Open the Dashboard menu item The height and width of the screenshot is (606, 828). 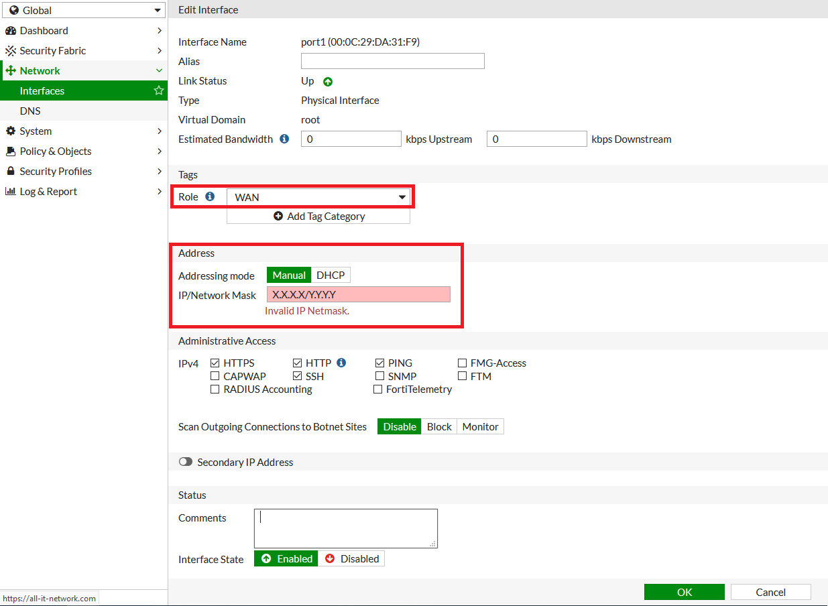(44, 31)
